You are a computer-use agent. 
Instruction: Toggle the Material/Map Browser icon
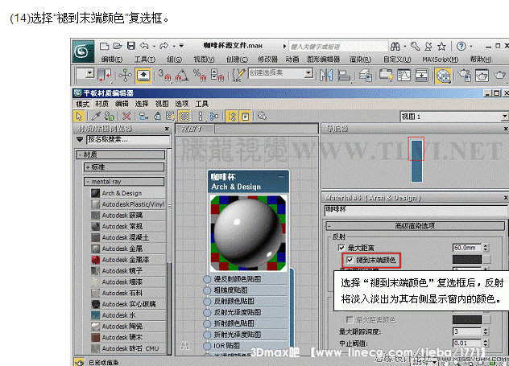[232, 116]
